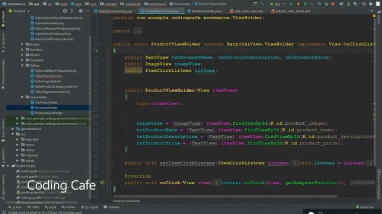Click ProductViewHolder in the navigation breadcrumb
This screenshot has height=214, width=382.
tap(210, 4)
